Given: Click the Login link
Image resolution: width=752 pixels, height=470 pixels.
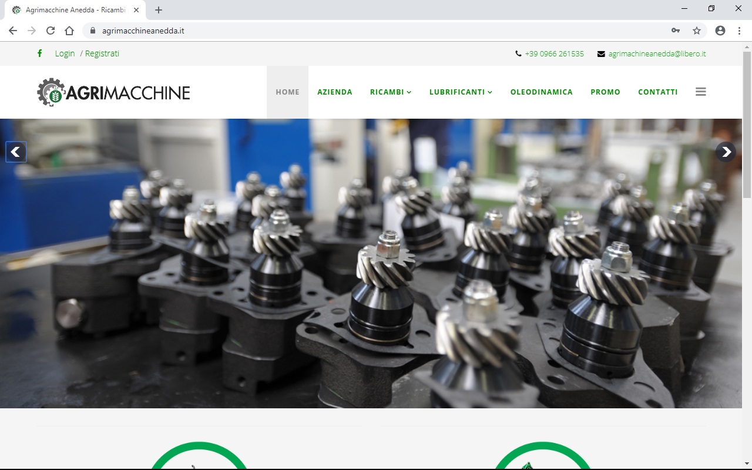Looking at the screenshot, I should click(x=65, y=53).
